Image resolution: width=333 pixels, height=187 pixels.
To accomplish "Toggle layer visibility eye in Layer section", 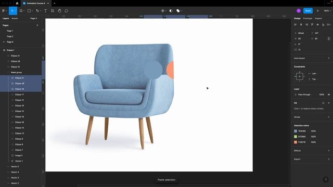I will [329, 95].
